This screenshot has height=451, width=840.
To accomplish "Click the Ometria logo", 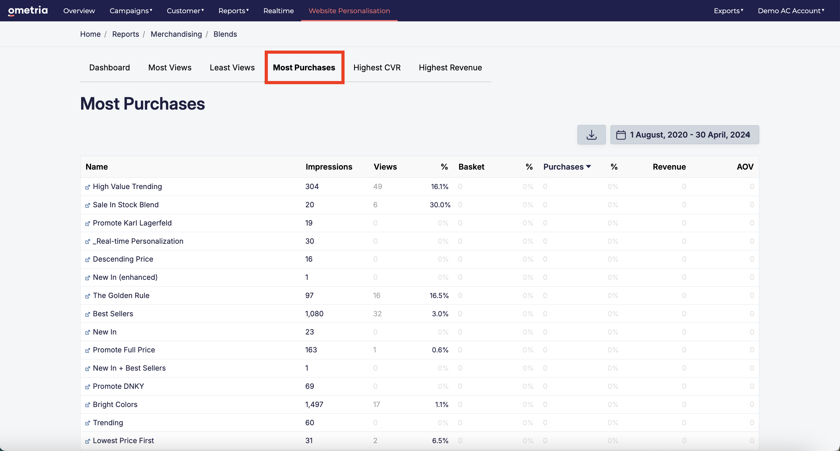I will [x=28, y=11].
